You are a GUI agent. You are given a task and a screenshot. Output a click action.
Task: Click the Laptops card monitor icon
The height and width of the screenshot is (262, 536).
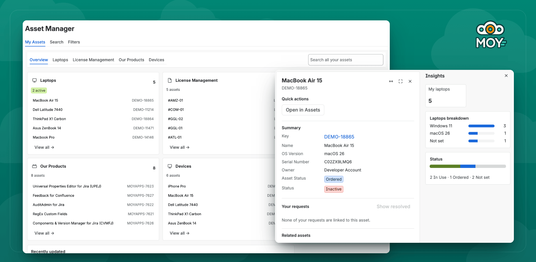pyautogui.click(x=34, y=80)
